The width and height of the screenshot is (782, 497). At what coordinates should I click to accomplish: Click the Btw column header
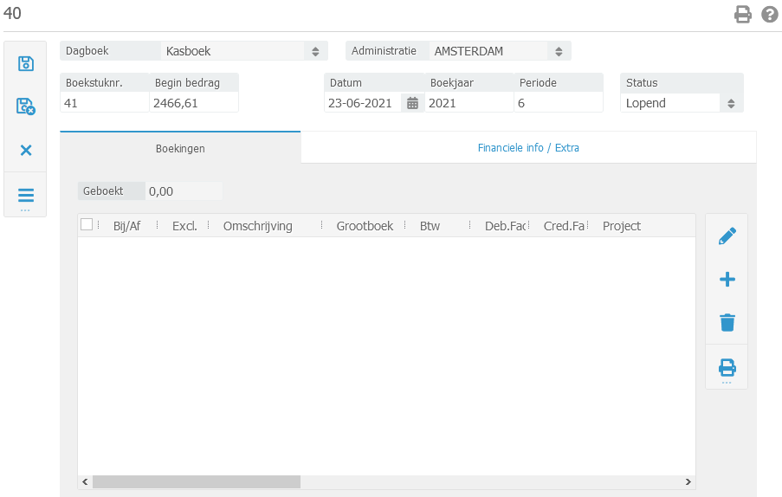pos(430,226)
